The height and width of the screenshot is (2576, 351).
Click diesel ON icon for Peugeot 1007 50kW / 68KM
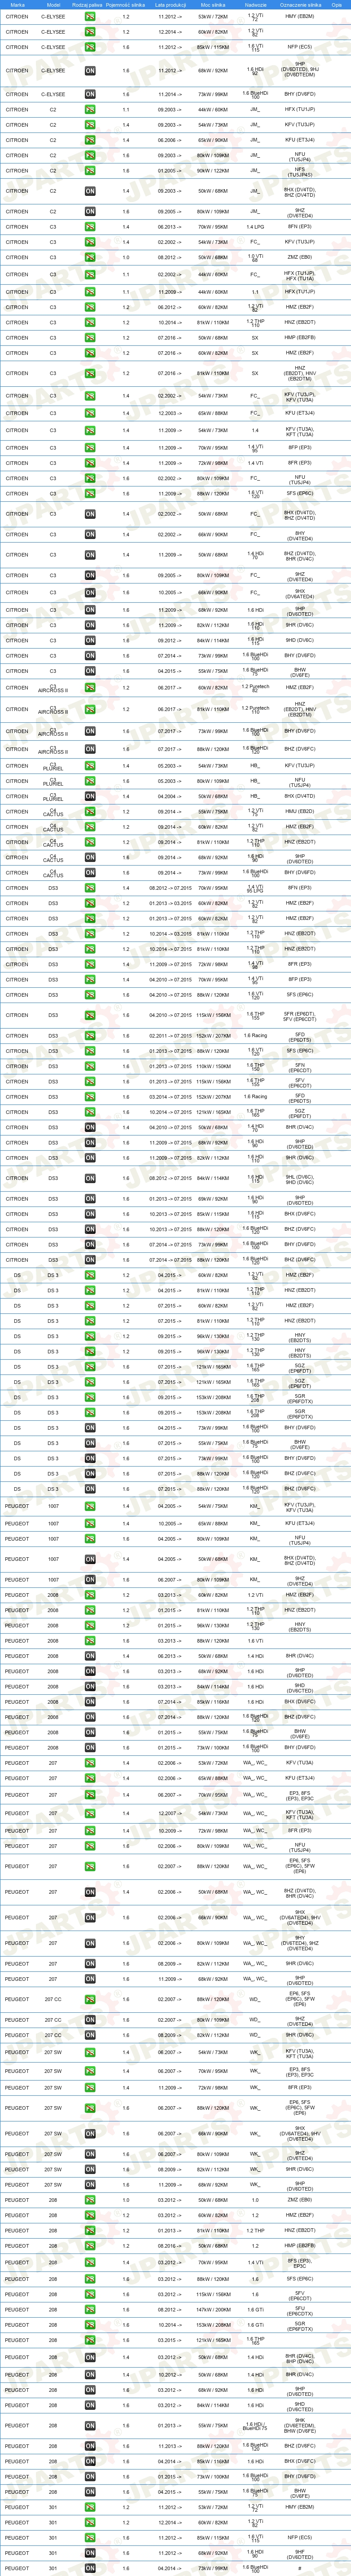(90, 1559)
